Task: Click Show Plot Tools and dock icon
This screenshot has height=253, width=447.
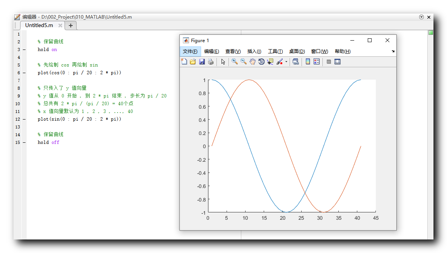Action: (x=338, y=62)
